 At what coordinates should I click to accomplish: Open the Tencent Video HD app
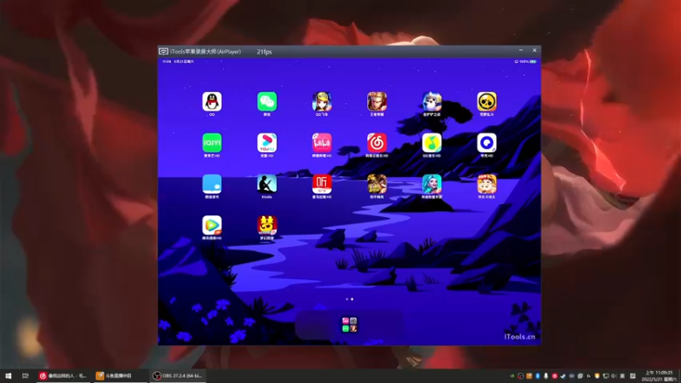click(x=212, y=226)
